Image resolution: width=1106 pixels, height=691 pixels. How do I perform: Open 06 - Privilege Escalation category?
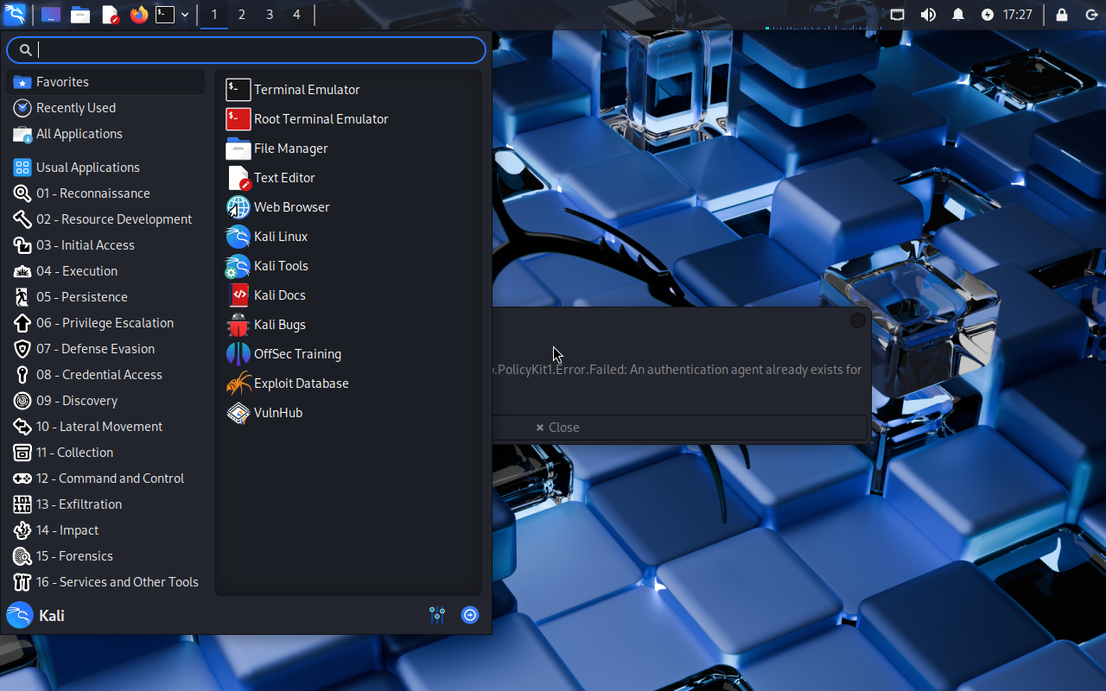point(106,323)
